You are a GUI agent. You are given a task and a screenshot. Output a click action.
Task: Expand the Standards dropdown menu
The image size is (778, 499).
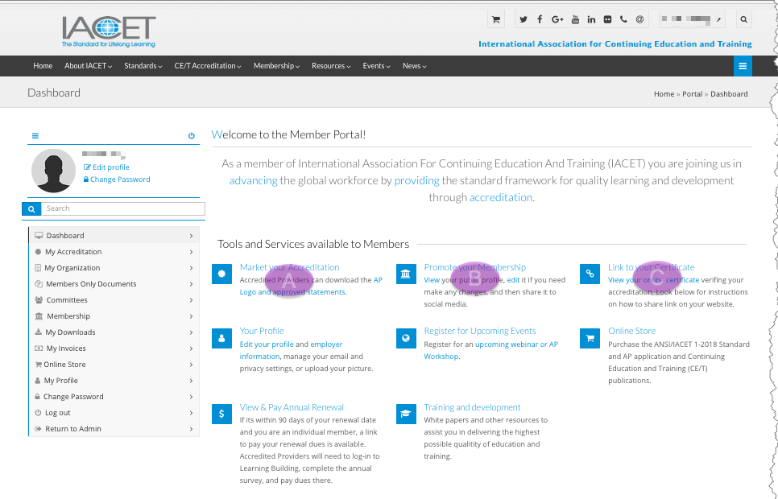pos(143,66)
